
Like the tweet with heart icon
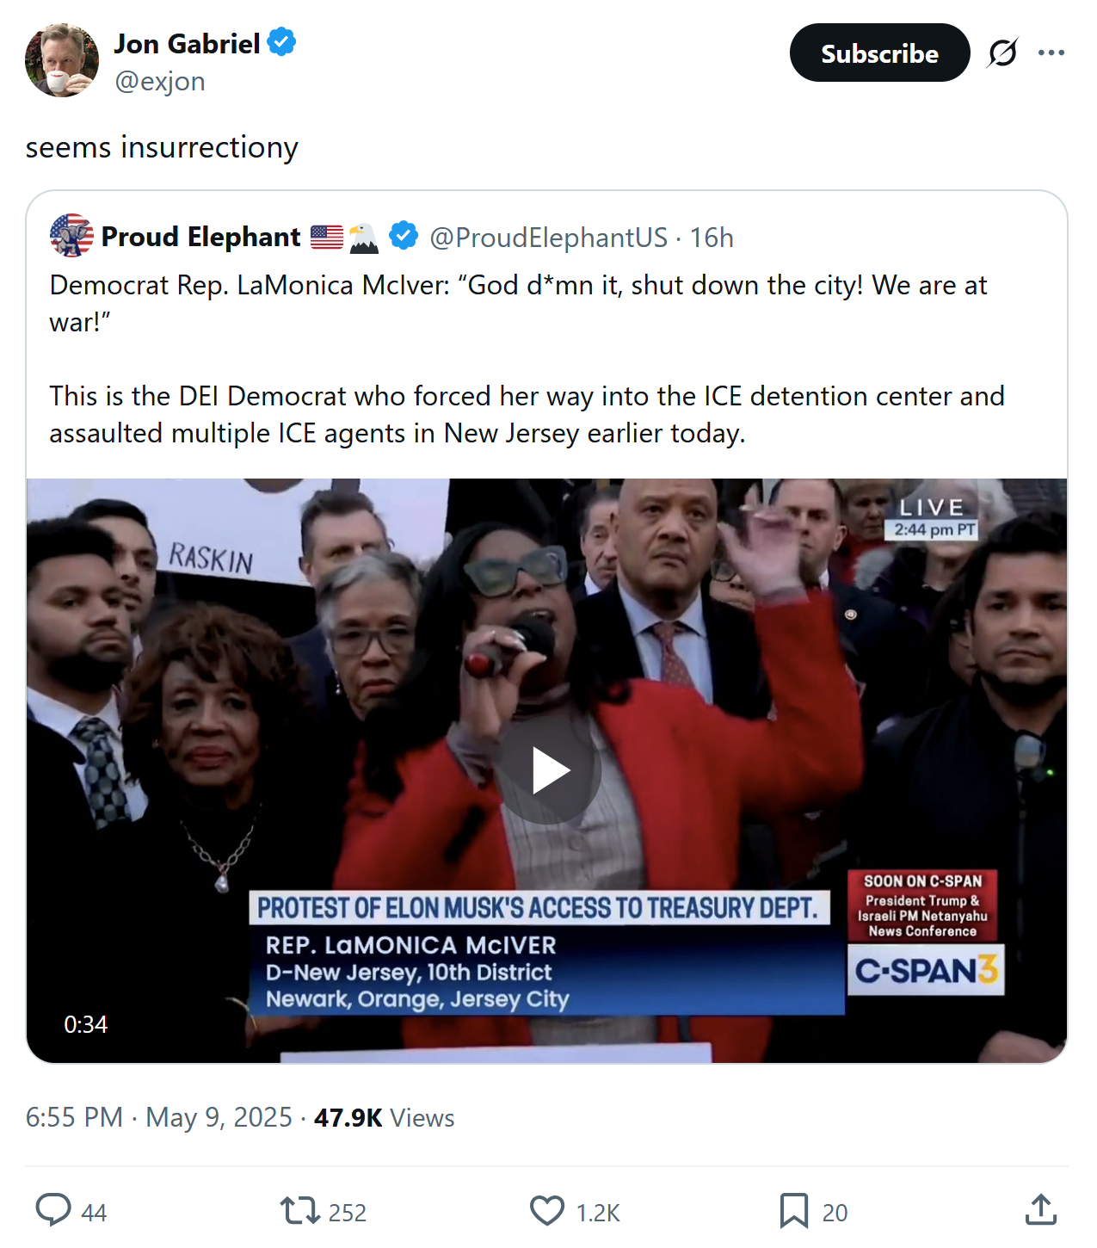pyautogui.click(x=547, y=1211)
